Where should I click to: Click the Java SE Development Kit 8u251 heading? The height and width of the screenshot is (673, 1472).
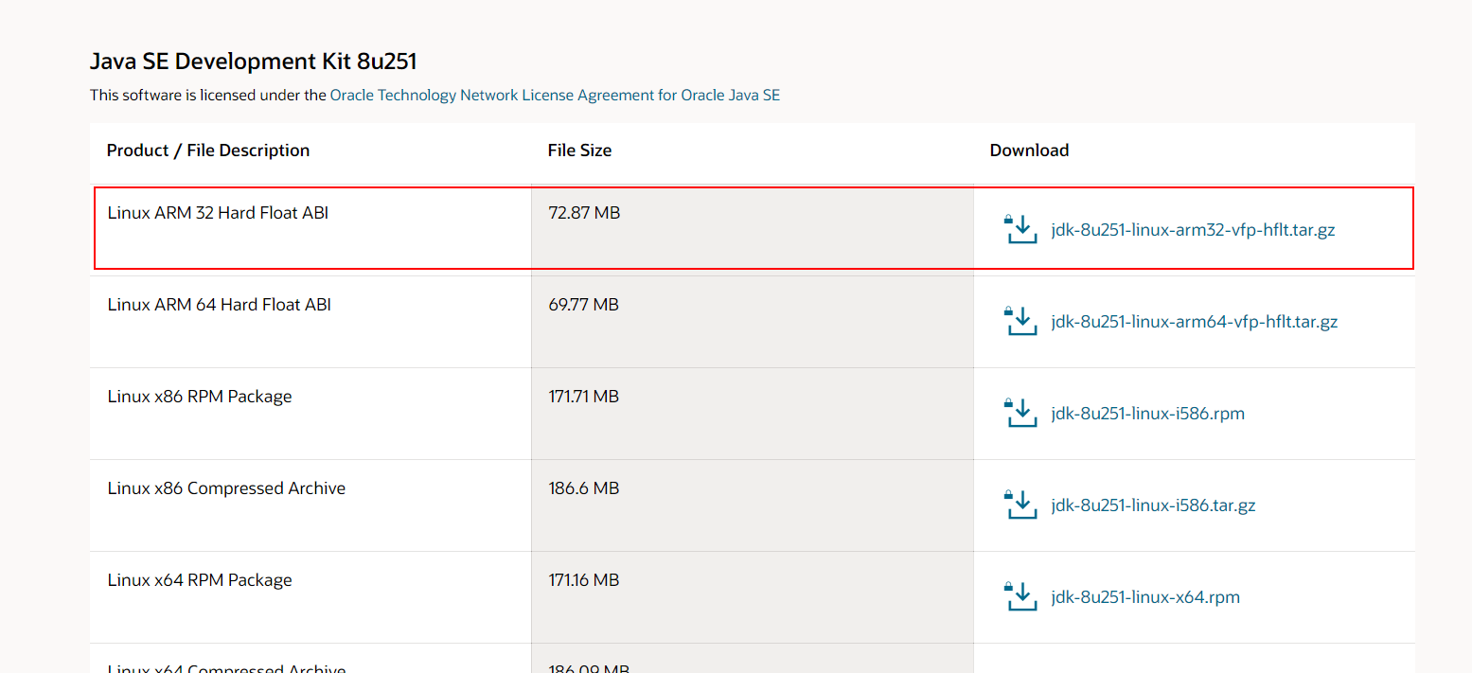pyautogui.click(x=254, y=62)
